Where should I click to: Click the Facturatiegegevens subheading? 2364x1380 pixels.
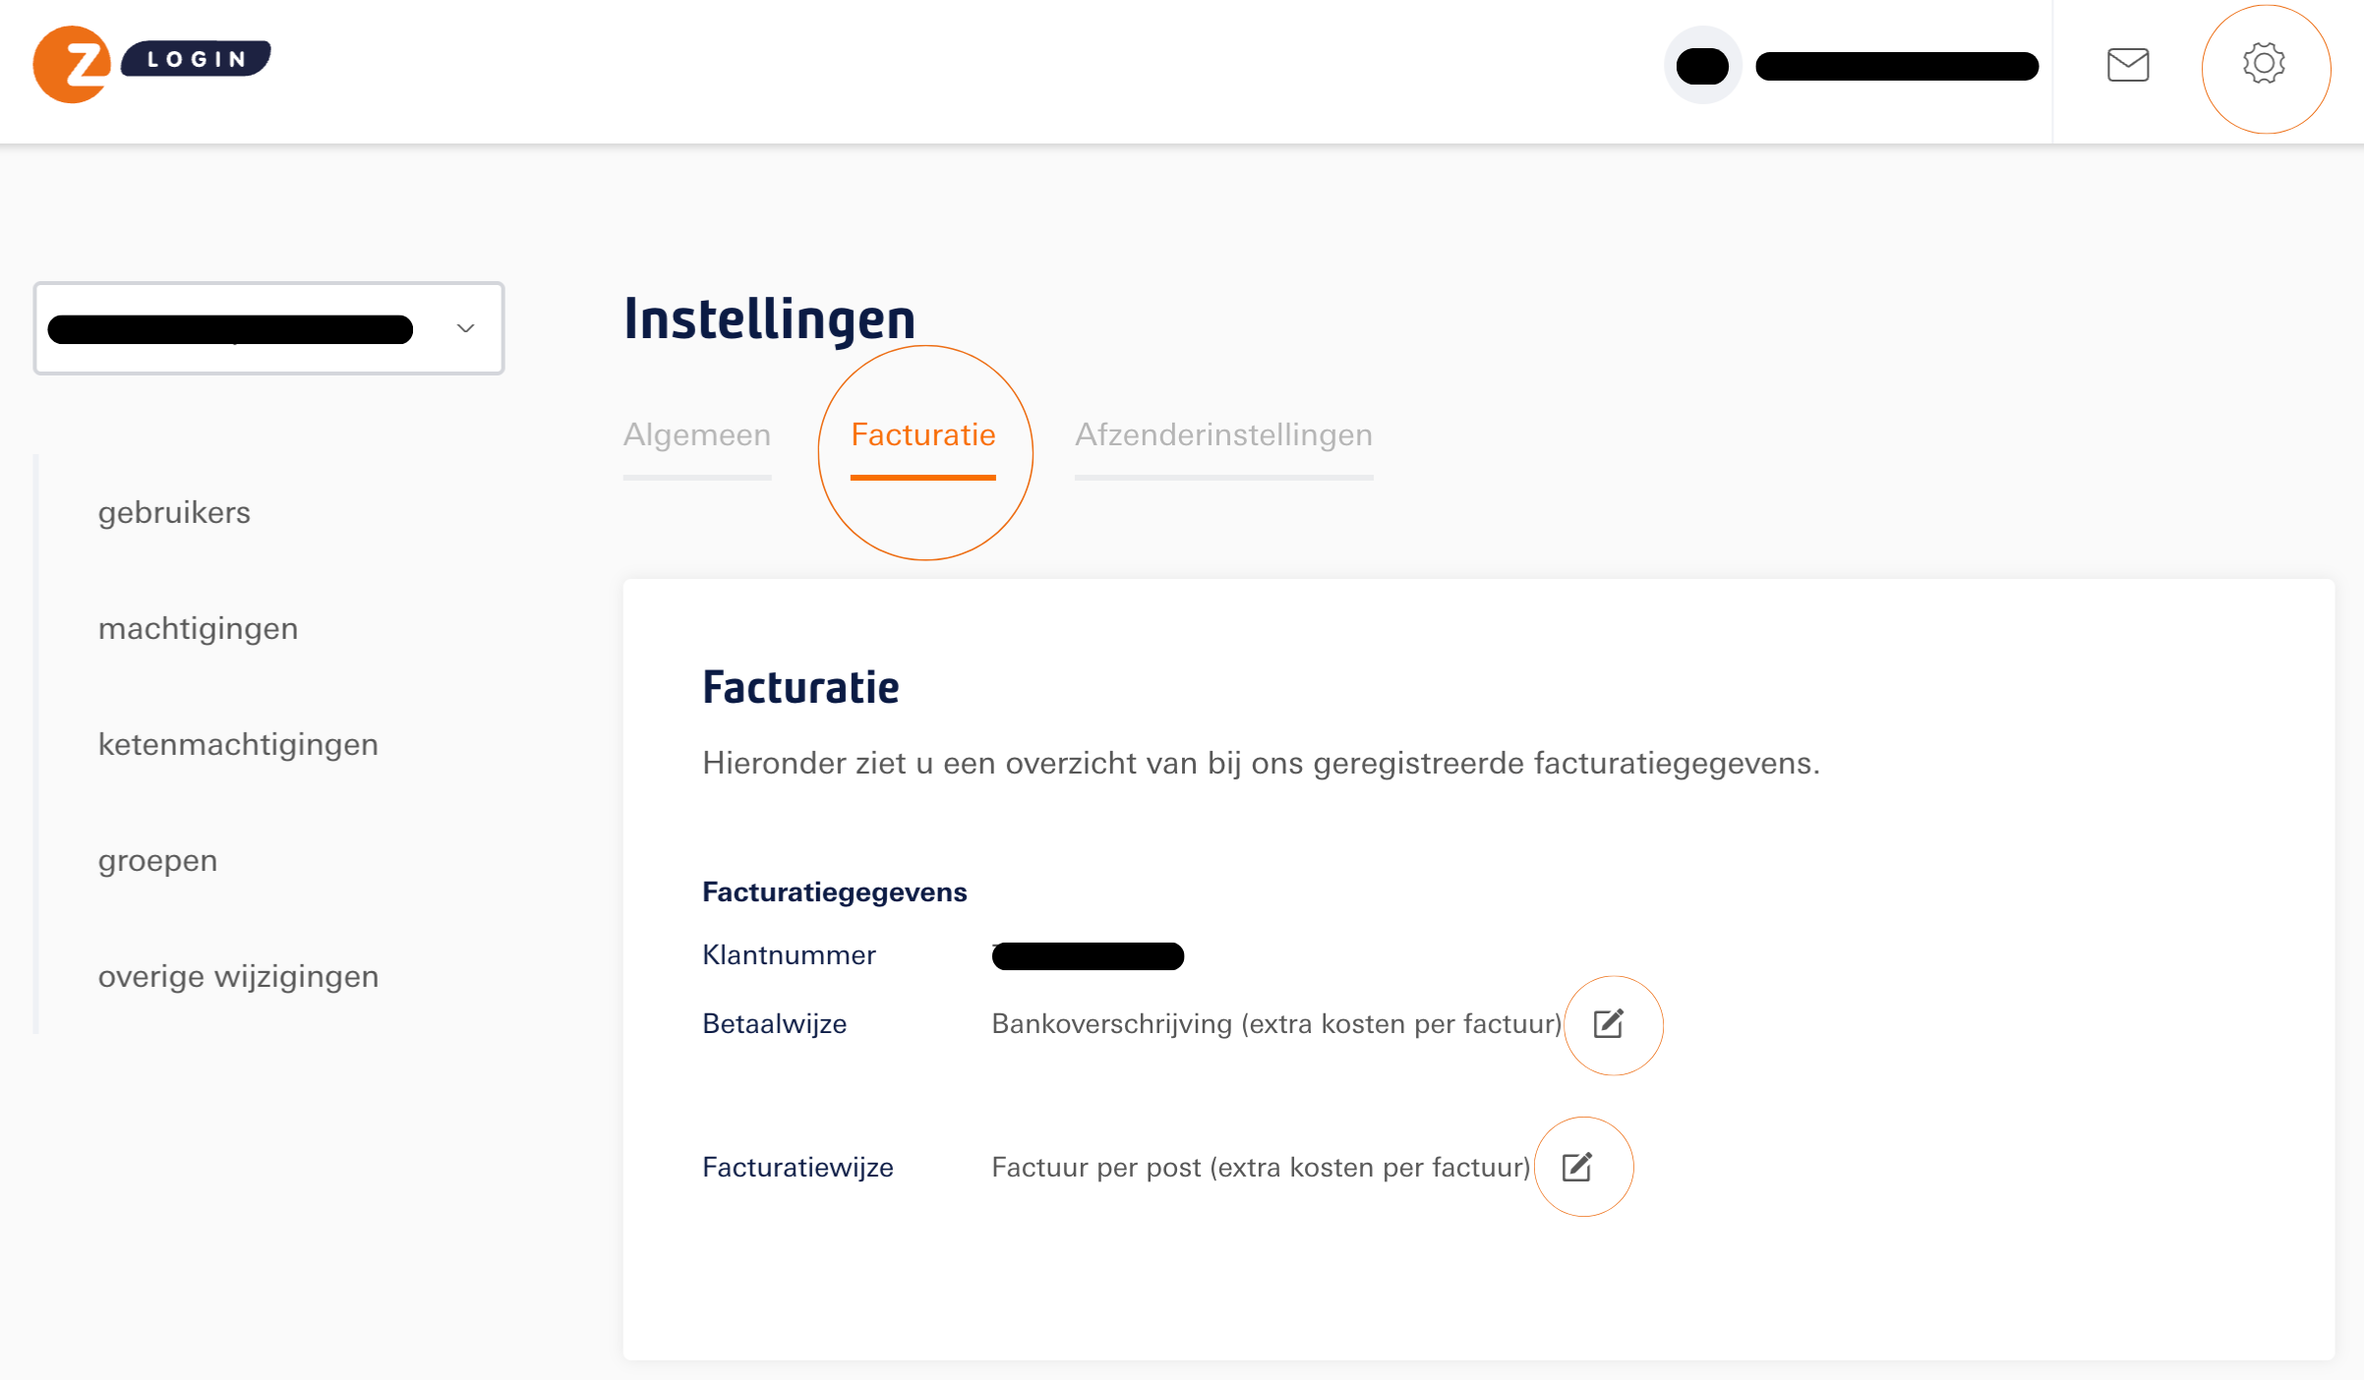click(834, 892)
